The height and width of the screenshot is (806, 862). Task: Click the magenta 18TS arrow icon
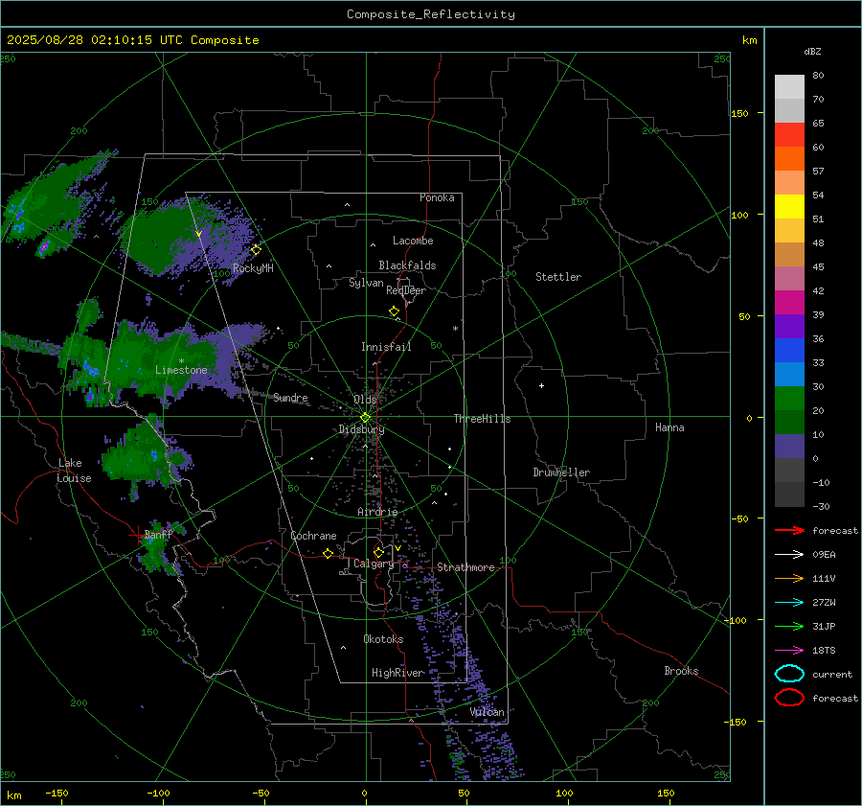click(789, 651)
